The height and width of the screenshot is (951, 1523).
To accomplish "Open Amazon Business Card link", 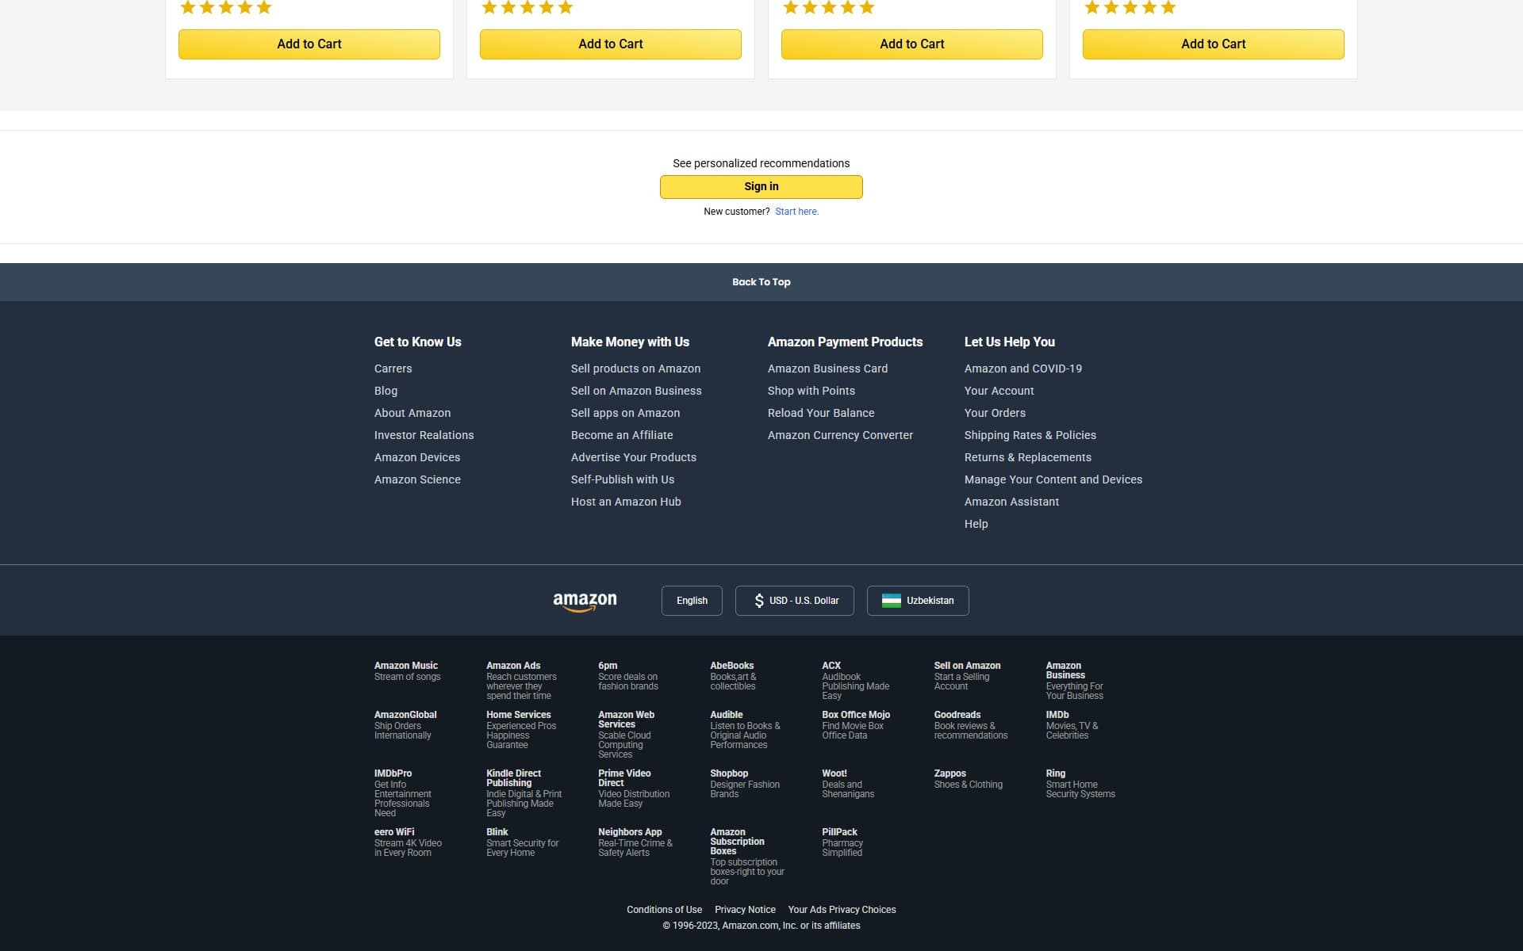I will coord(827,369).
